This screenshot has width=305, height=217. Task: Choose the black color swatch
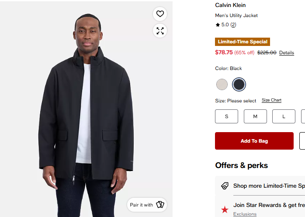pos(239,84)
